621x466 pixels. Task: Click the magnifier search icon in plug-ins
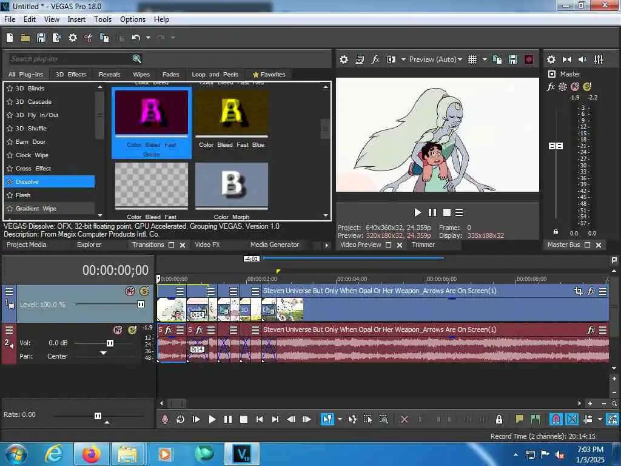[x=136, y=59]
